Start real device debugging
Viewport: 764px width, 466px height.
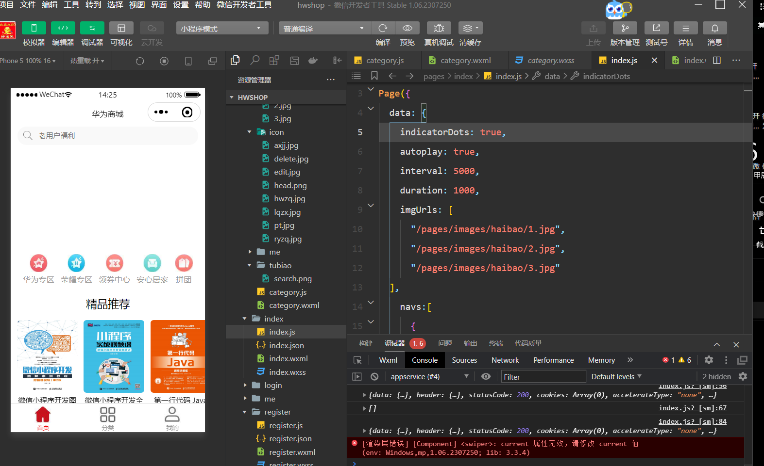tap(439, 28)
